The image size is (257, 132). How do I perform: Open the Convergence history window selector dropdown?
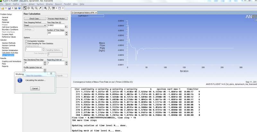(x=96, y=12)
